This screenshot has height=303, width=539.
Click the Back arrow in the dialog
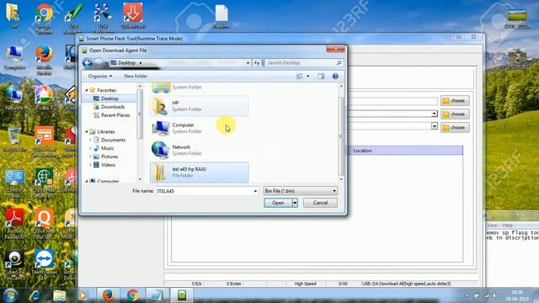88,63
